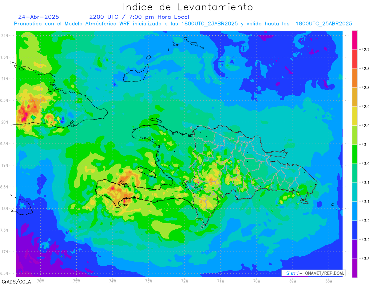Click the '69W' longitude label

pos(293,281)
